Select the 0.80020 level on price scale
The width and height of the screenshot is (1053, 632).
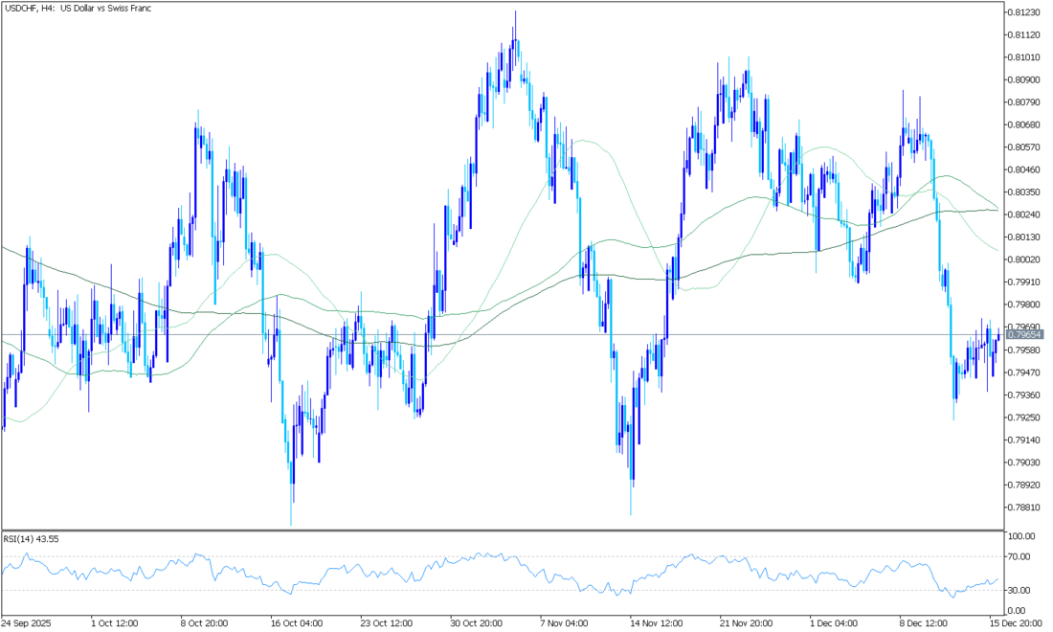tap(1024, 260)
